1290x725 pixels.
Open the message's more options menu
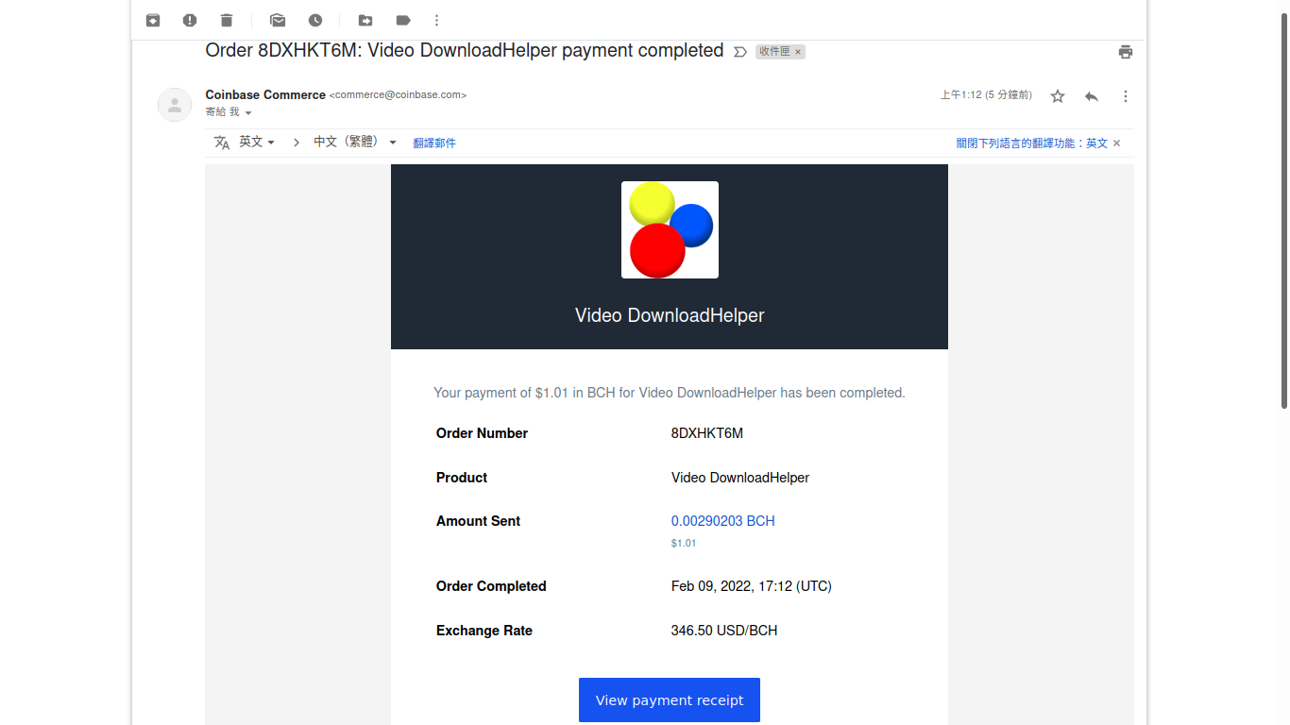(1126, 96)
